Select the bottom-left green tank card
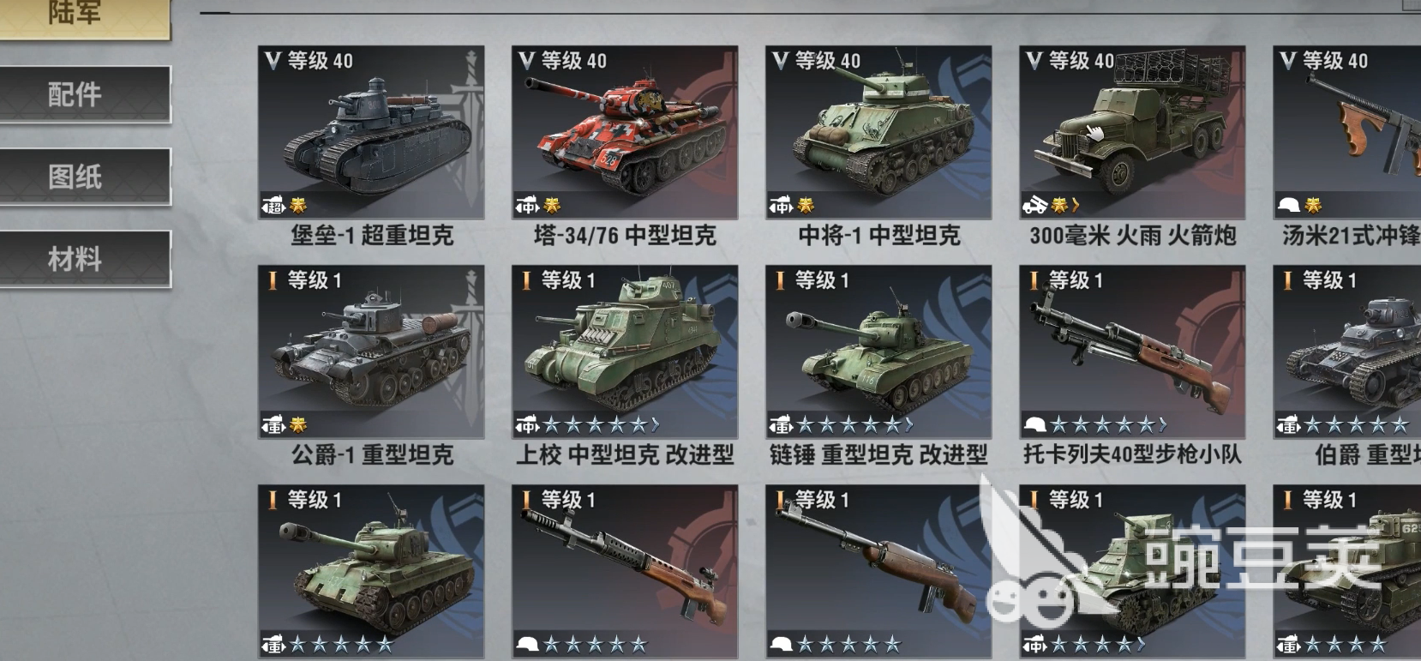The height and width of the screenshot is (661, 1421). pyautogui.click(x=371, y=572)
